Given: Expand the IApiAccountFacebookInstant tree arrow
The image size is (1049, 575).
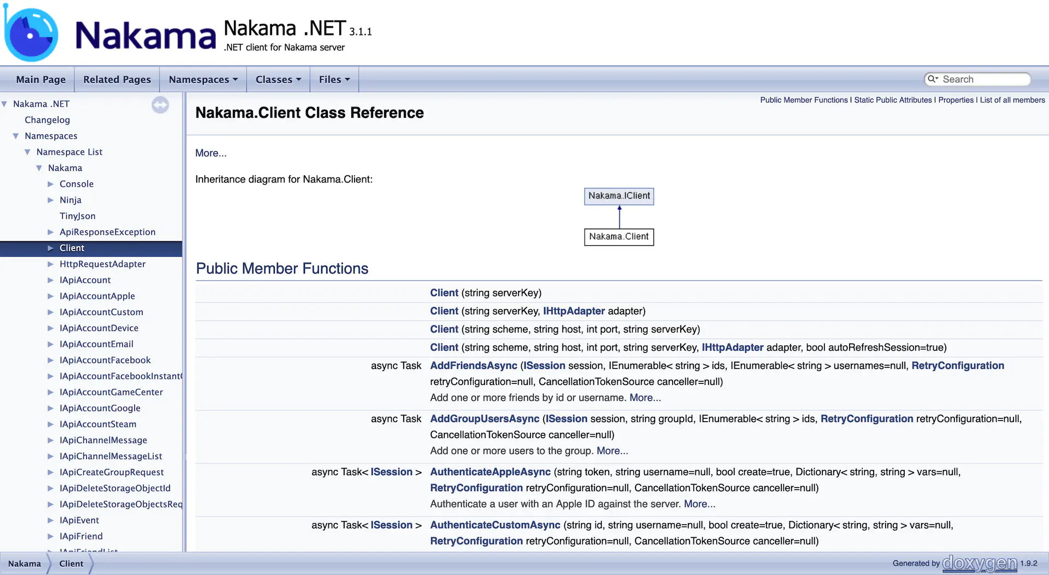Looking at the screenshot, I should [x=50, y=376].
